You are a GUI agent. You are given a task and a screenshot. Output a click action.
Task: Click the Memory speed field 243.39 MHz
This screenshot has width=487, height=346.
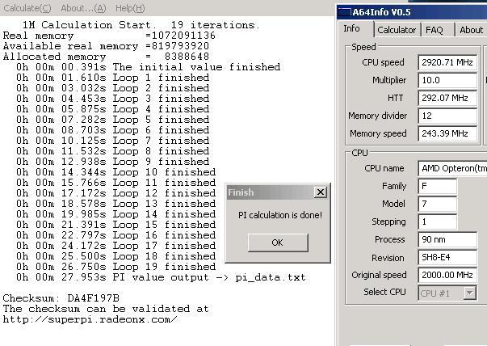[x=447, y=133]
